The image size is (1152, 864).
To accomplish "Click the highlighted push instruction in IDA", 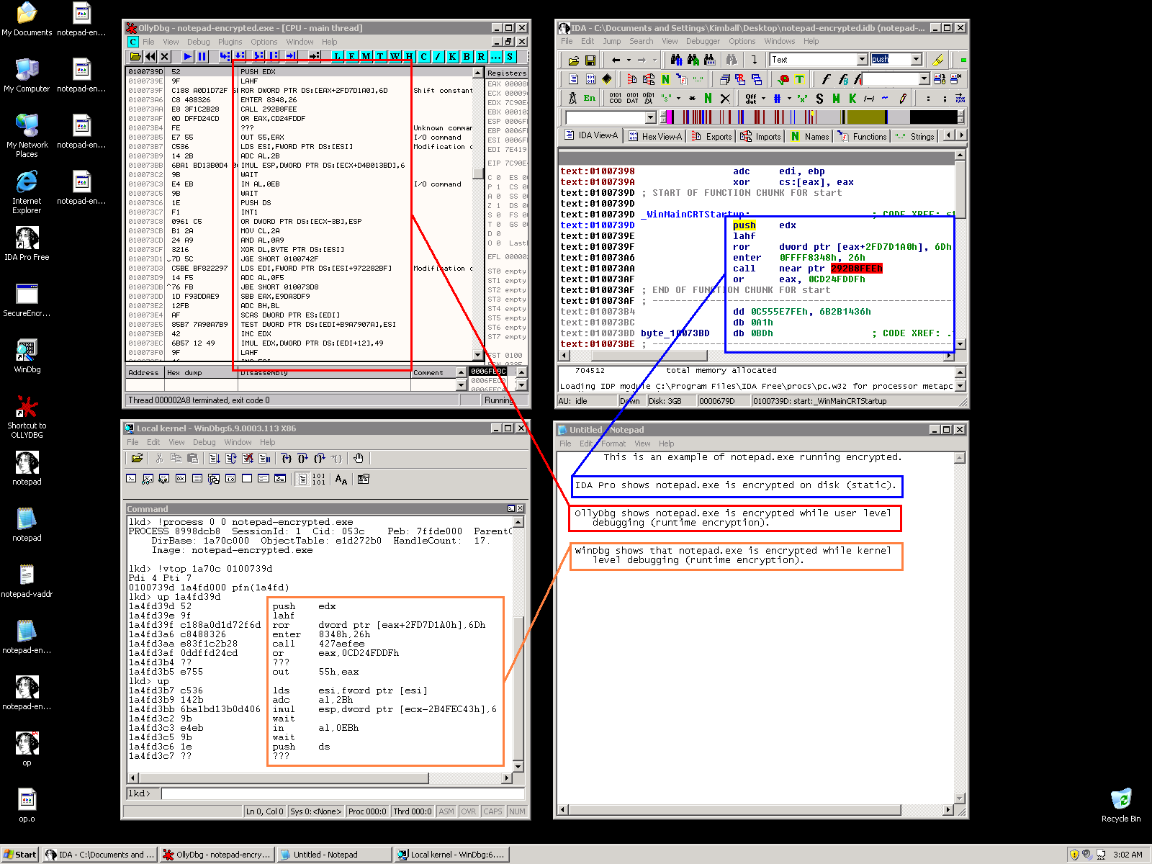I will click(744, 225).
